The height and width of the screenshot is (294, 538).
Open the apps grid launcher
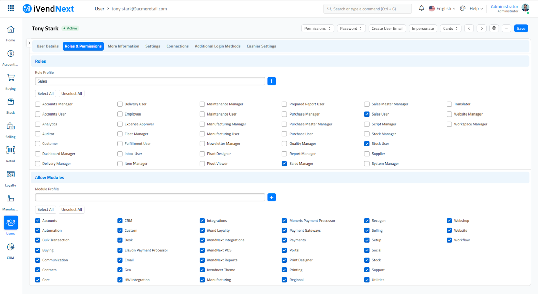click(11, 8)
